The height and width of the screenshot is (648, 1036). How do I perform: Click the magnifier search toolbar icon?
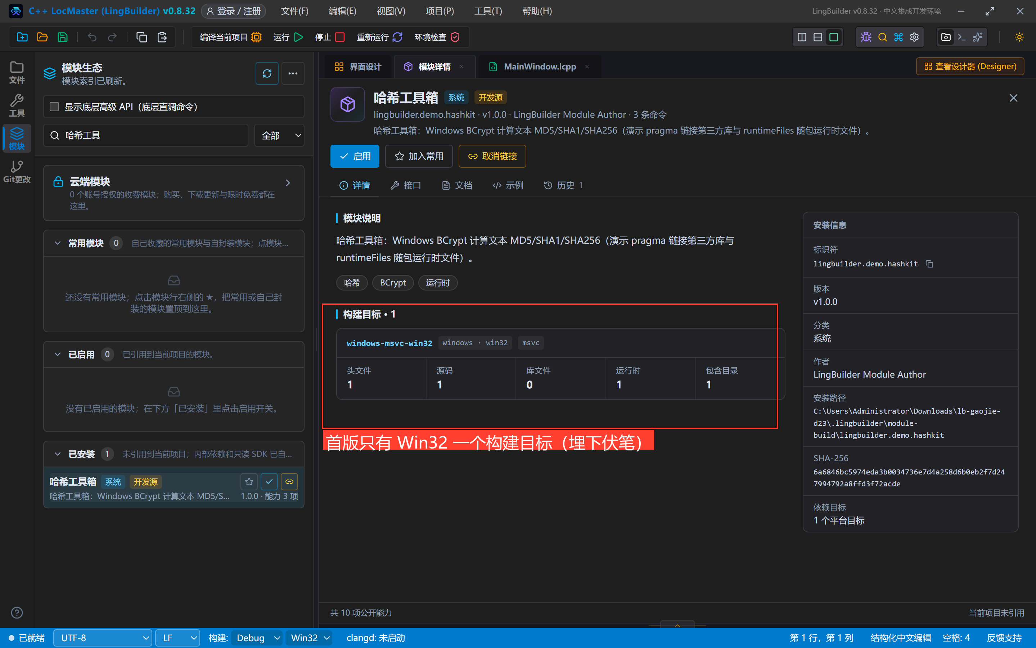tap(882, 37)
